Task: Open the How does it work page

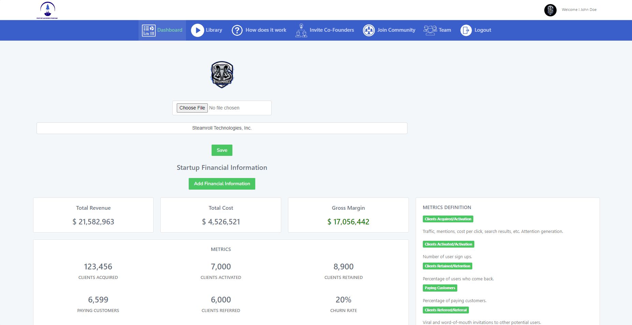Action: coord(266,30)
